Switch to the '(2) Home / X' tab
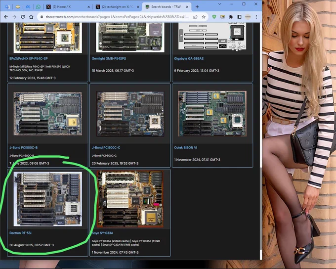Image resolution: width=336 pixels, height=269 pixels. pyautogui.click(x=68, y=7)
